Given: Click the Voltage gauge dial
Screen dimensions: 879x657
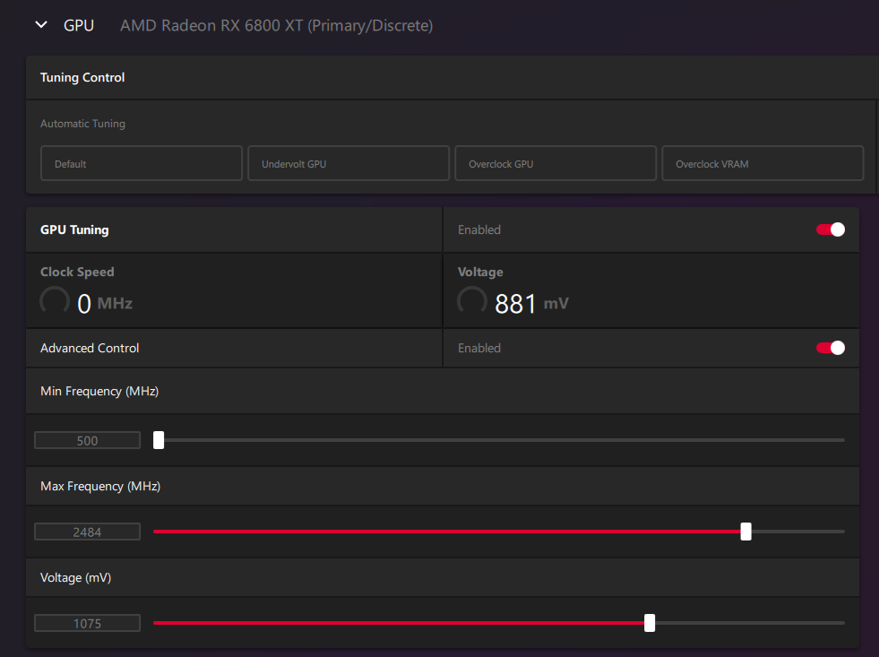Looking at the screenshot, I should [x=472, y=301].
